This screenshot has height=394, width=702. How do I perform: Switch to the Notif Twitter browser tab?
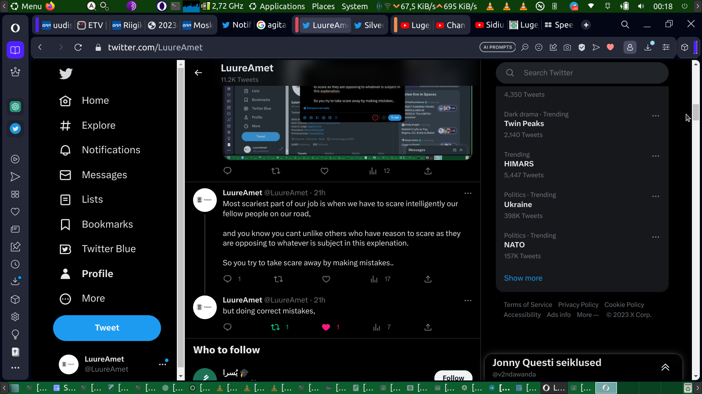(236, 25)
